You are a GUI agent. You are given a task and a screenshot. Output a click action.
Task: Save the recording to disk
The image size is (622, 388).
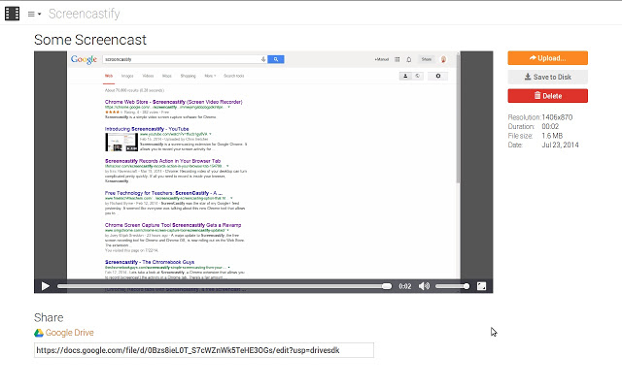(547, 77)
